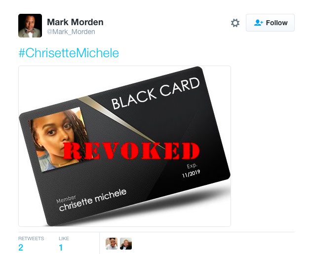Screen dimensions: 312x254
Task: Click the @Mark_Morden handle
Action: (x=71, y=32)
